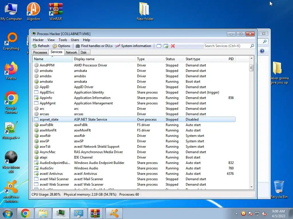Open the Windows Start button

coord(7,213)
